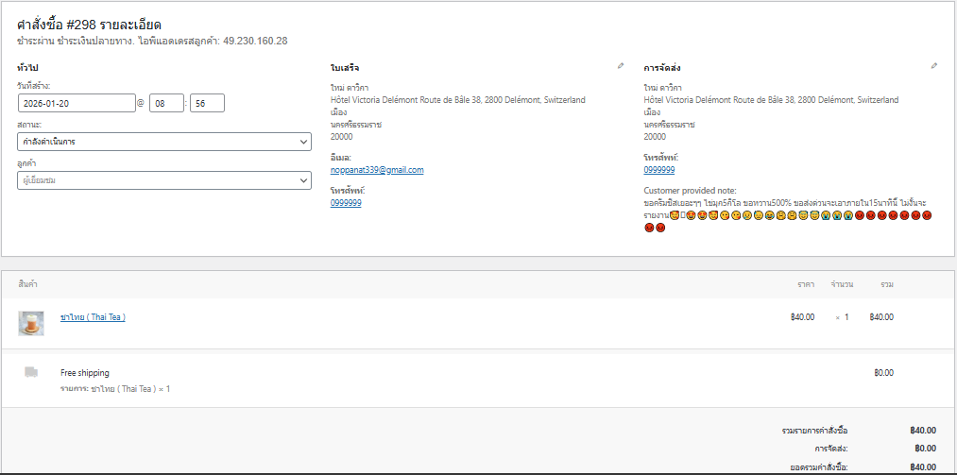Click the order date field 2026-01-20
The width and height of the screenshot is (957, 475).
pyautogui.click(x=76, y=104)
